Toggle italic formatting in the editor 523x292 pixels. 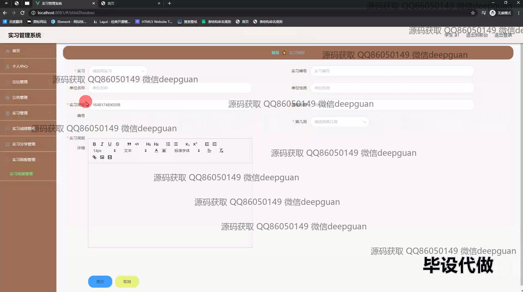102,144
